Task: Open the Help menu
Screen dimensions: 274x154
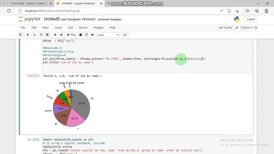Action: (112, 27)
